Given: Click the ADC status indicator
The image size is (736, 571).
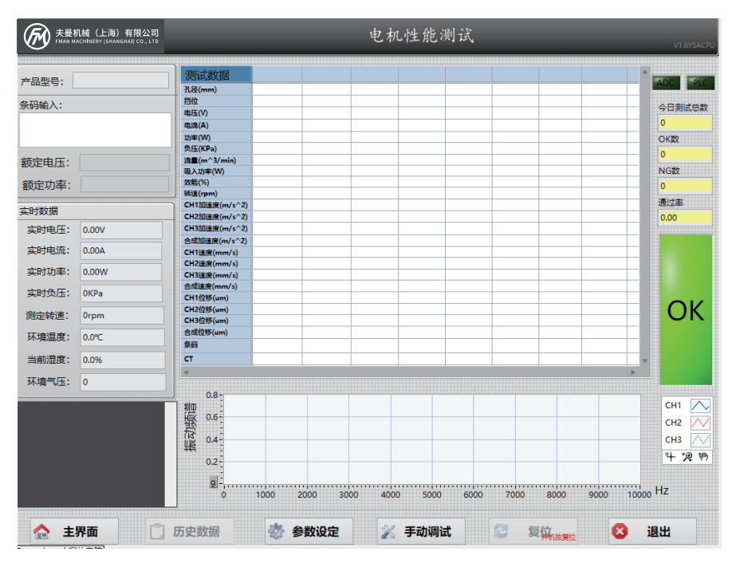Looking at the screenshot, I should point(666,83).
